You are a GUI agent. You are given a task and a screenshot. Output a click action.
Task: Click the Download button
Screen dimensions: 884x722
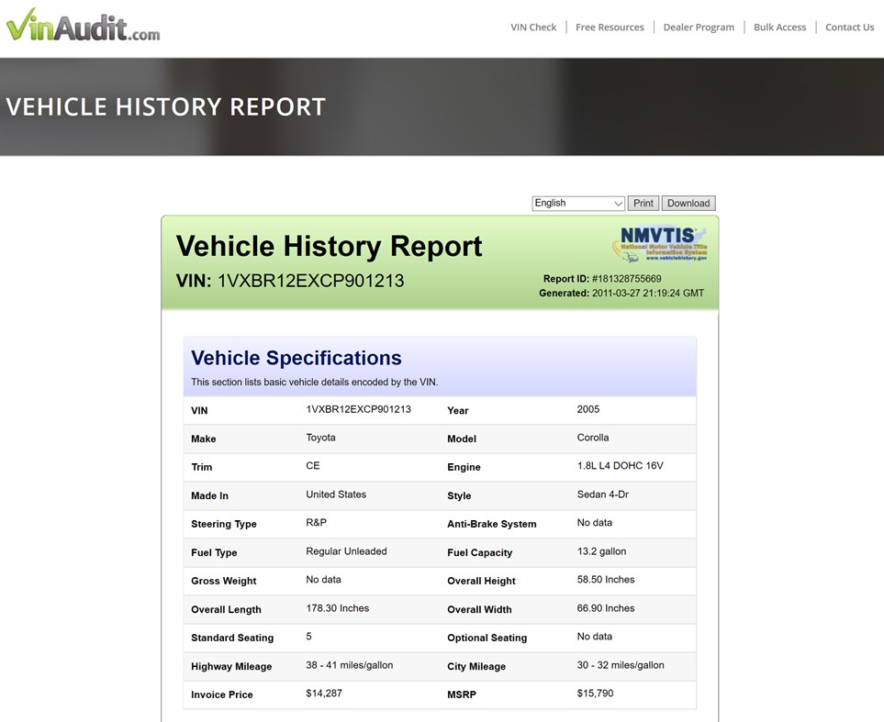click(x=688, y=203)
